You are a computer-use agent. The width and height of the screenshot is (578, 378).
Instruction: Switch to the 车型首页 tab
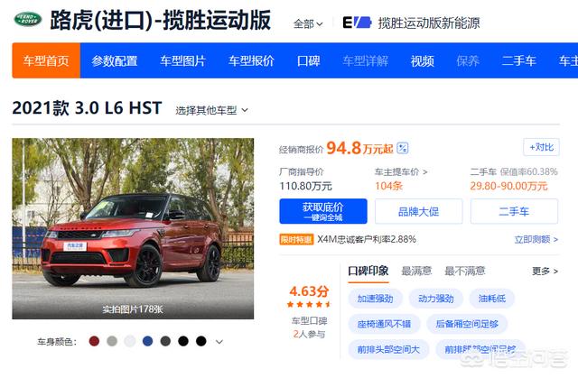click(46, 60)
